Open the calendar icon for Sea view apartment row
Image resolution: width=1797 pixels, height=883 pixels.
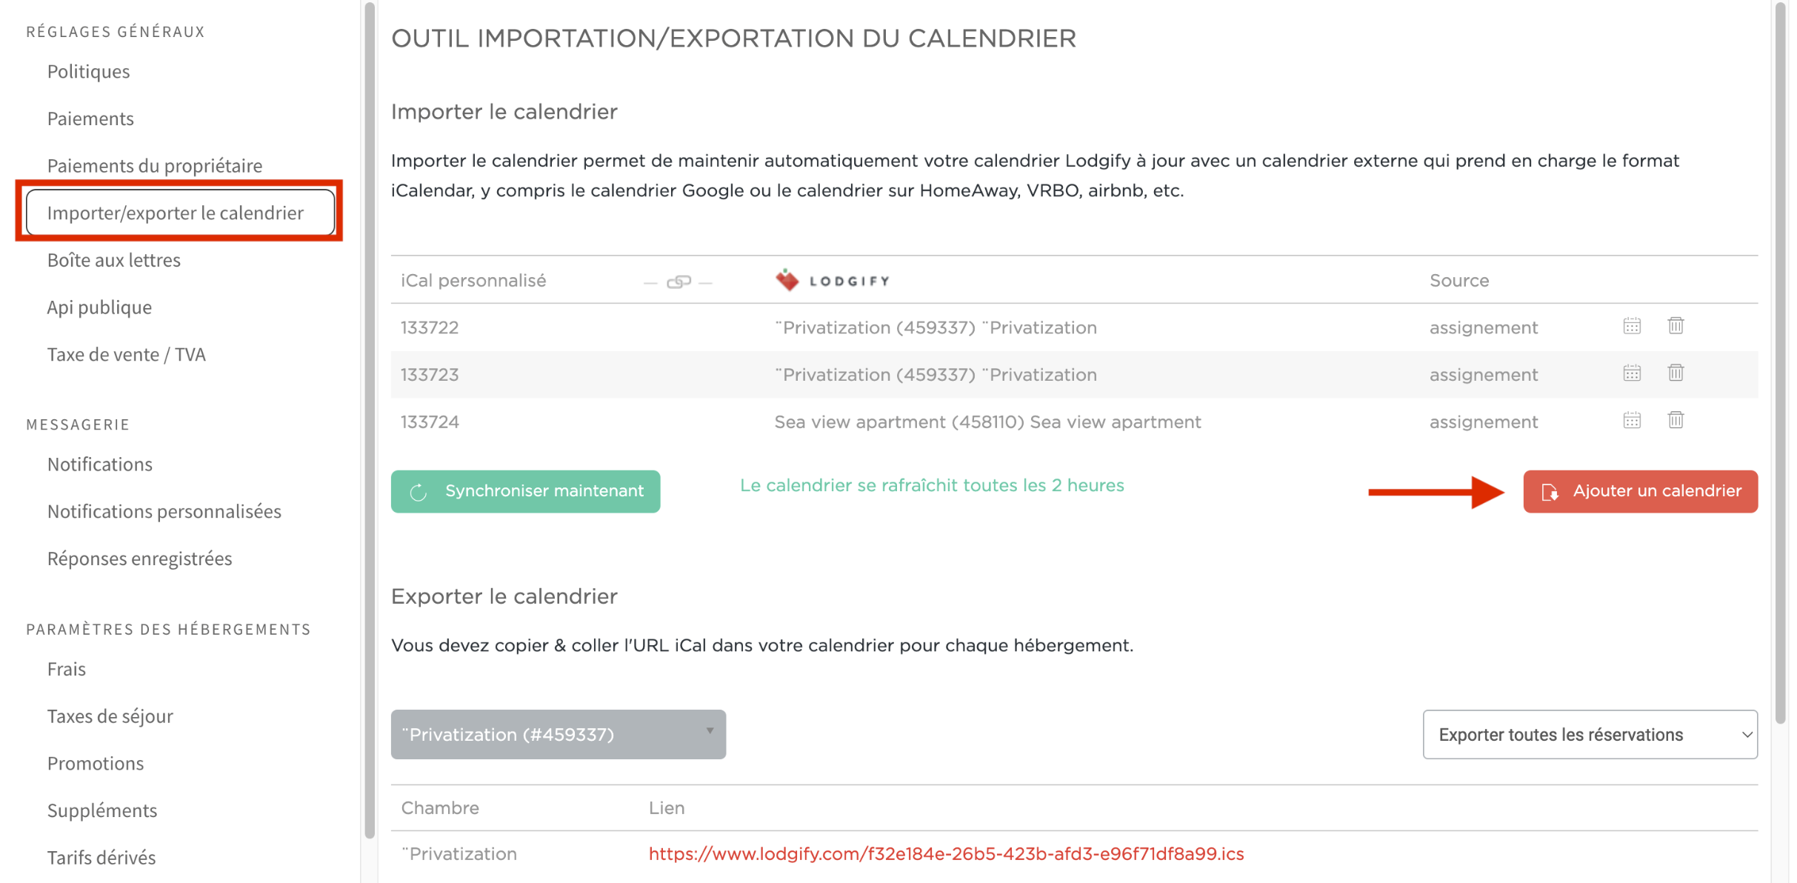point(1632,420)
